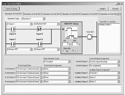Click the ON/OFF Delay timing diagram
Image resolution: width=125 pixels, height=95 pixels.
coord(71,33)
